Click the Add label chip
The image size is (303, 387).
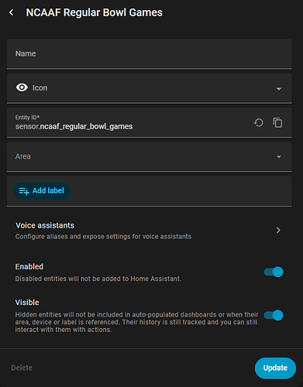tap(42, 191)
